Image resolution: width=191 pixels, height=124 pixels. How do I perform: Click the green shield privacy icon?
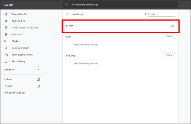tap(6, 28)
